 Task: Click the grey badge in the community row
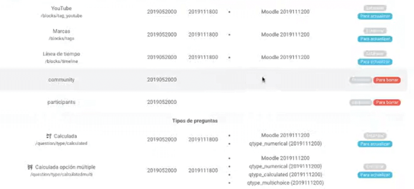(361, 80)
